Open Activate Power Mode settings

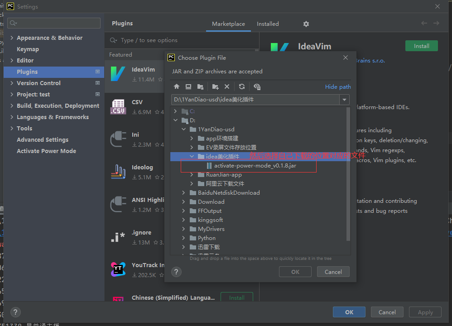click(54, 151)
